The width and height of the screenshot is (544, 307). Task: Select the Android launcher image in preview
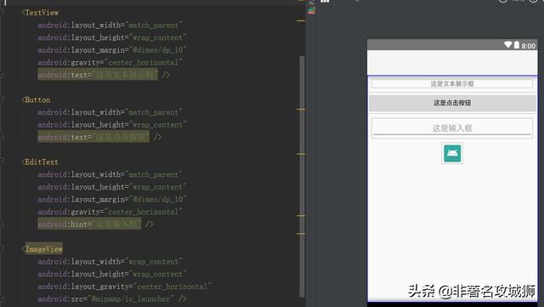click(x=452, y=153)
